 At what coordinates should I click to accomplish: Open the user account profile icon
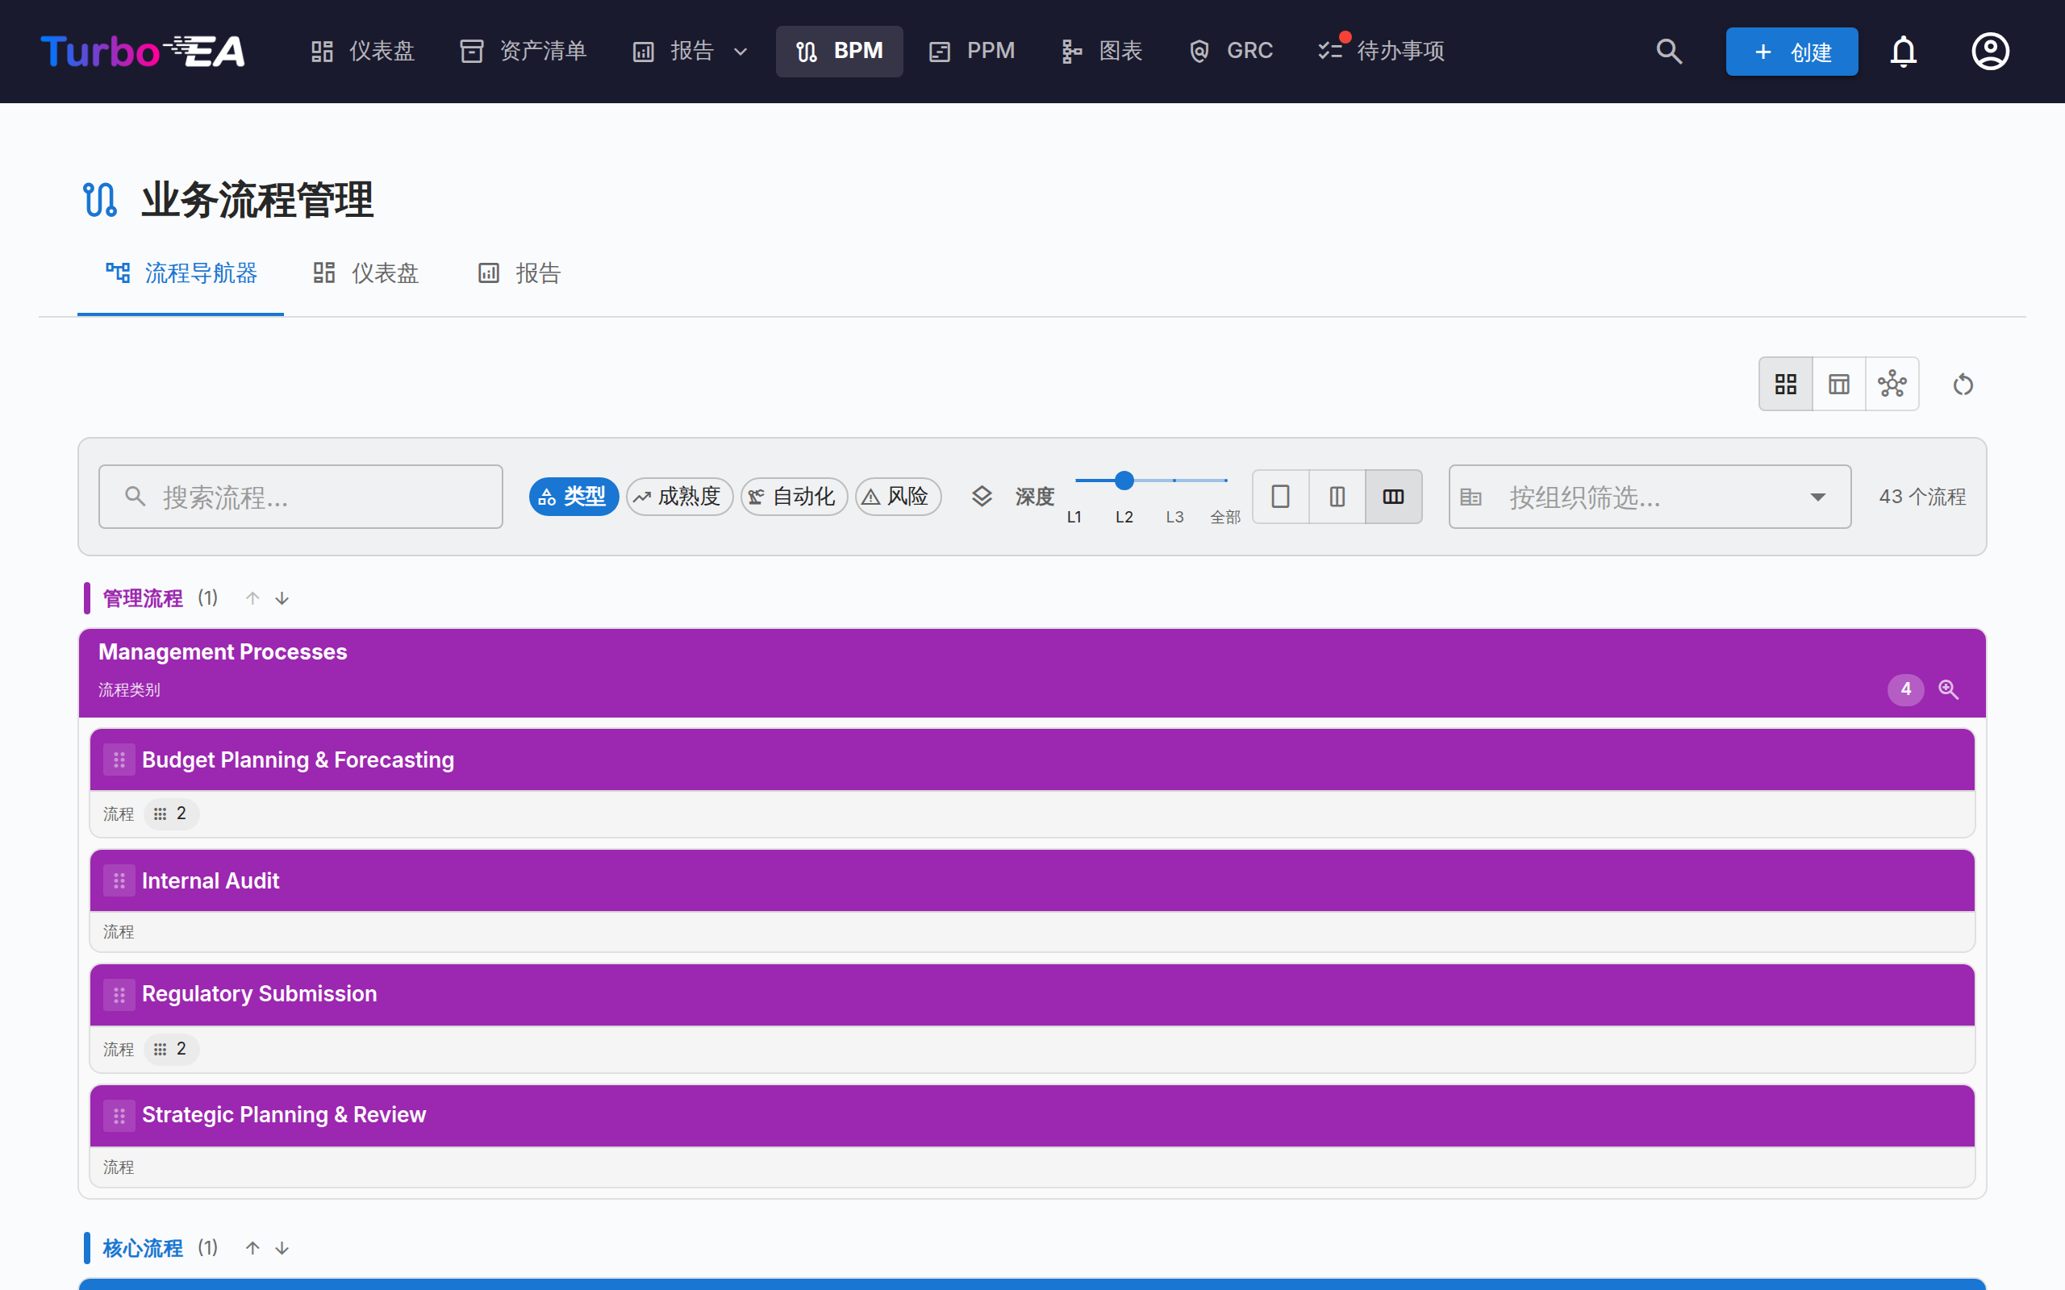1990,51
